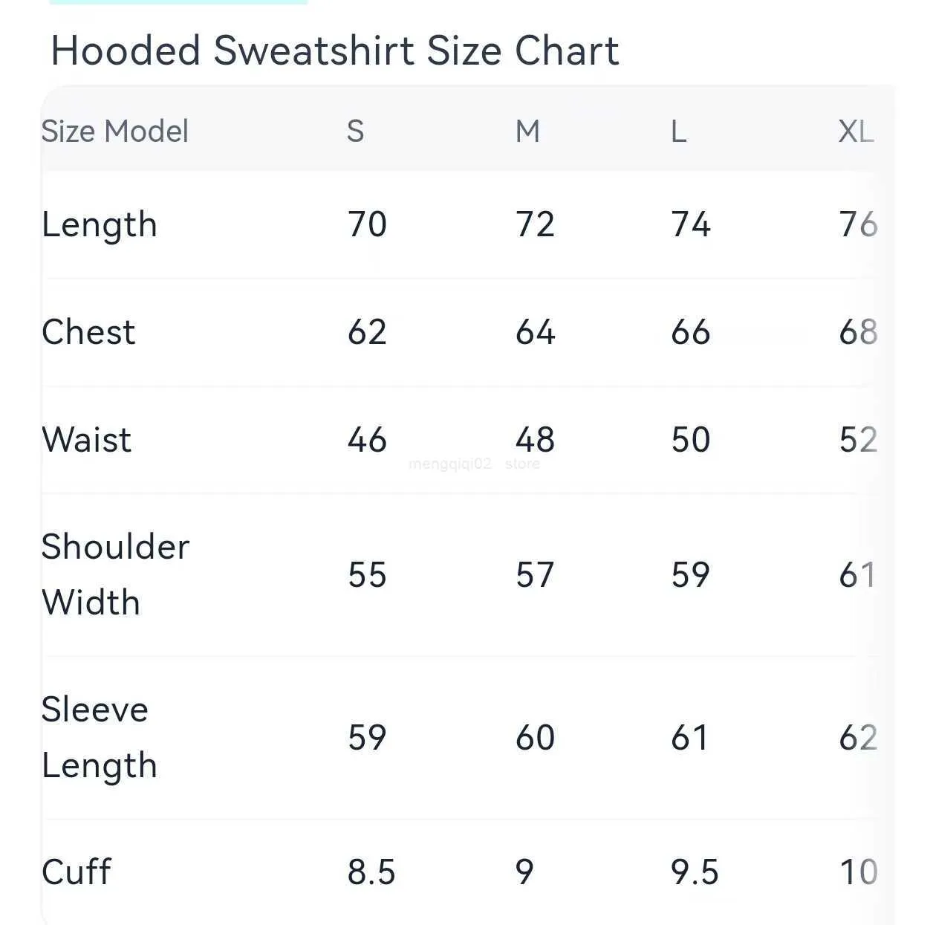Select Chest value 64 for size M
The width and height of the screenshot is (933, 925).
pos(535,332)
